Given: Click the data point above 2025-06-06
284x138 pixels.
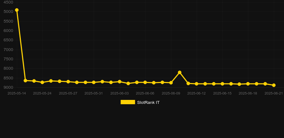Looking at the screenshot, I should 145,82.
